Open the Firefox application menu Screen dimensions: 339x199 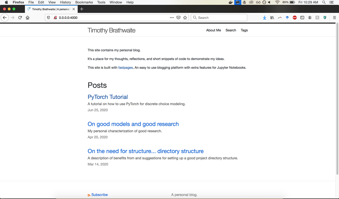coord(334,18)
